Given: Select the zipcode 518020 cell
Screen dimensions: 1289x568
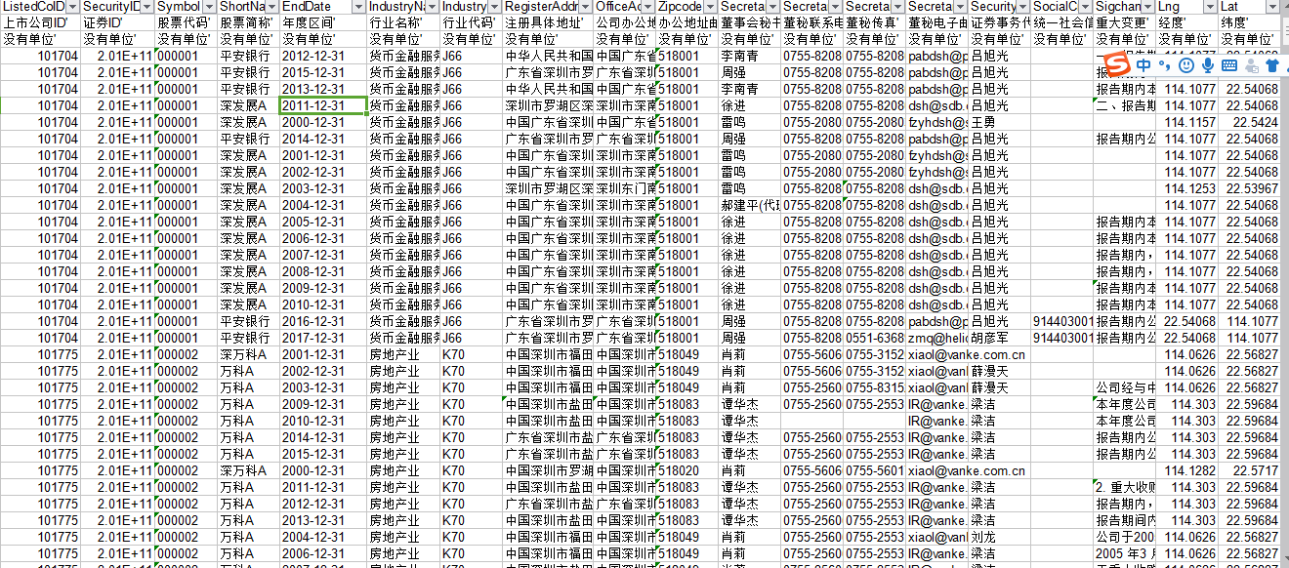Looking at the screenshot, I should (687, 470).
